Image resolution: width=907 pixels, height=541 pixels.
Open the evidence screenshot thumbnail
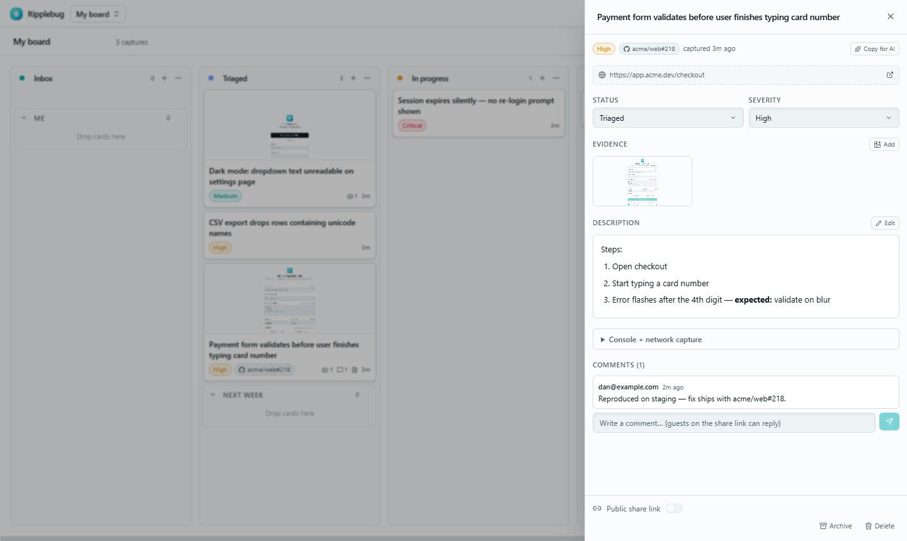pos(642,181)
